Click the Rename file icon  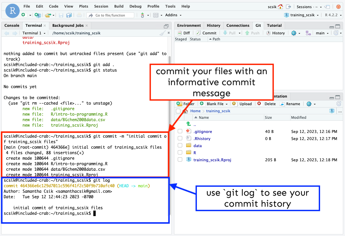282,104
